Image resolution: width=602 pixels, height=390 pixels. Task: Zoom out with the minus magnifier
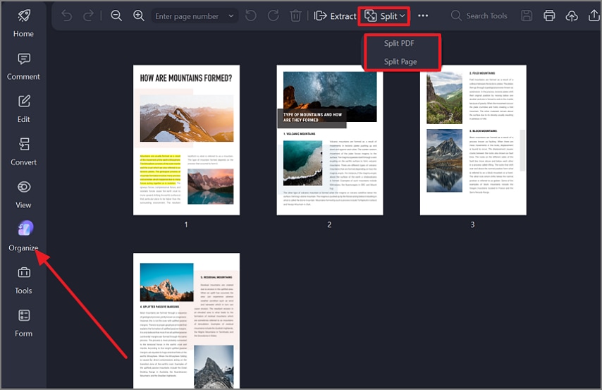pos(116,16)
